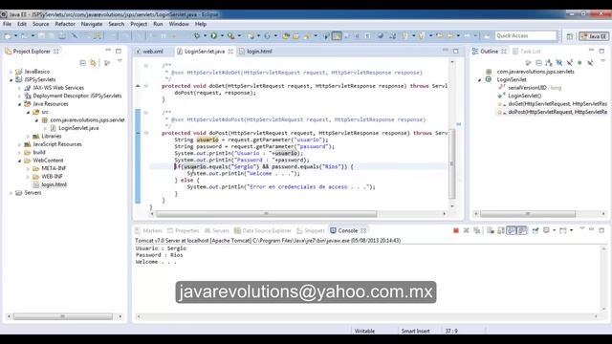The width and height of the screenshot is (612, 344).
Task: Open Project Explorer view menu triangle
Action: click(120, 61)
